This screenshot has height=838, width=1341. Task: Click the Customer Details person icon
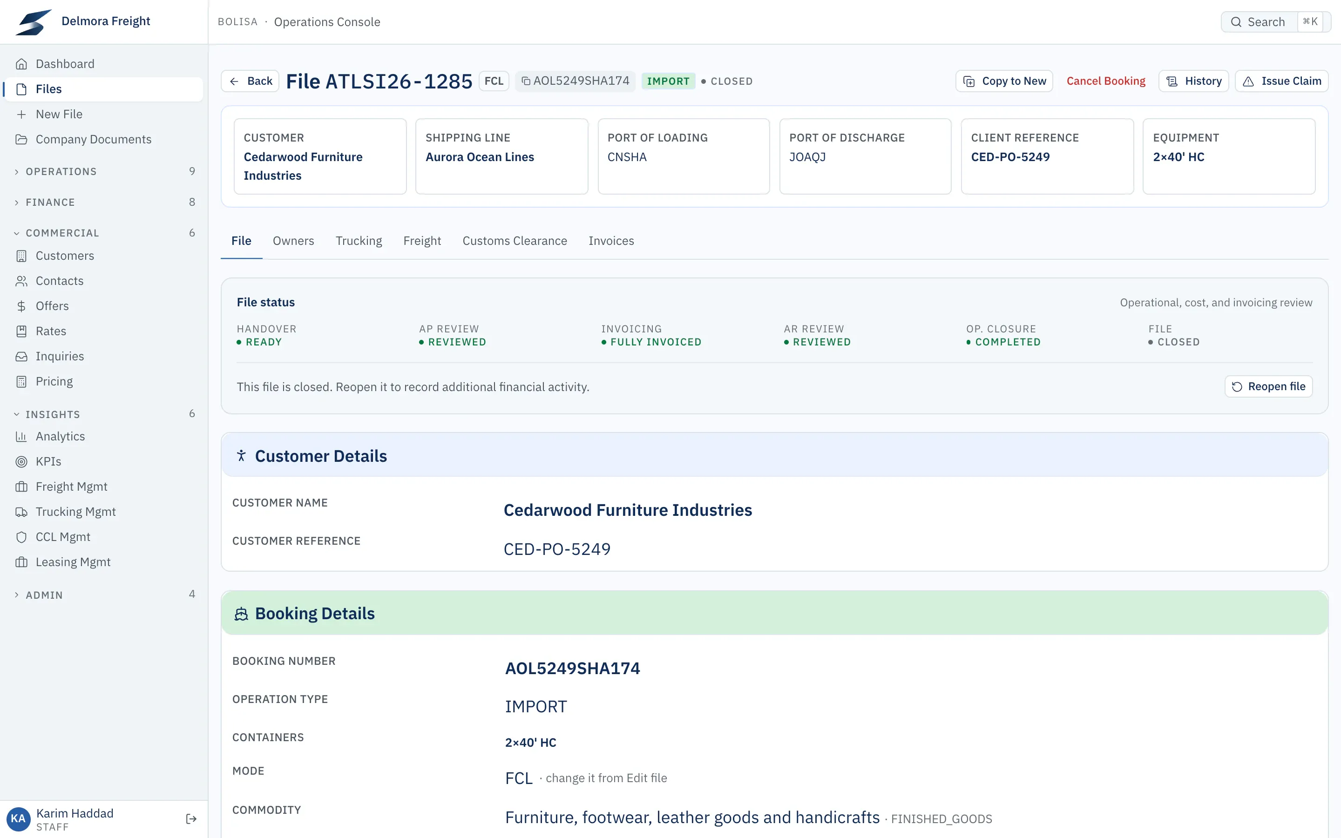click(241, 456)
